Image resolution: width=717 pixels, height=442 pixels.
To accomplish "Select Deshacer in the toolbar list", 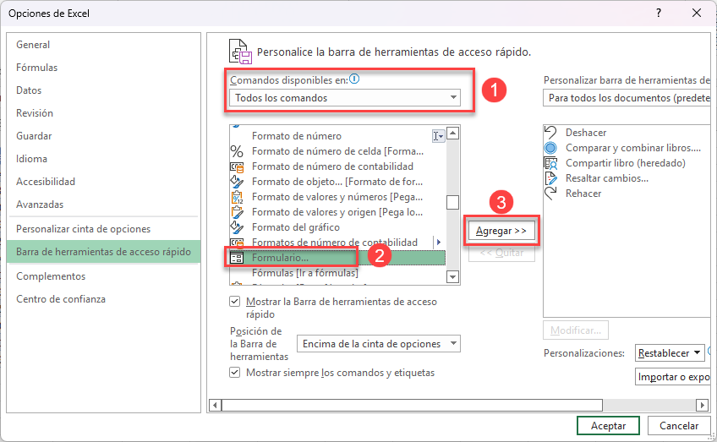I will pos(627,133).
